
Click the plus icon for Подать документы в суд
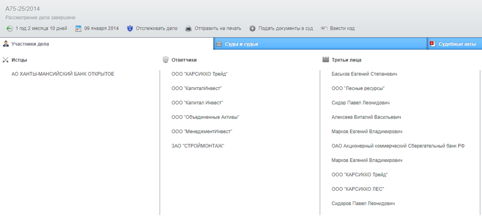click(x=253, y=28)
